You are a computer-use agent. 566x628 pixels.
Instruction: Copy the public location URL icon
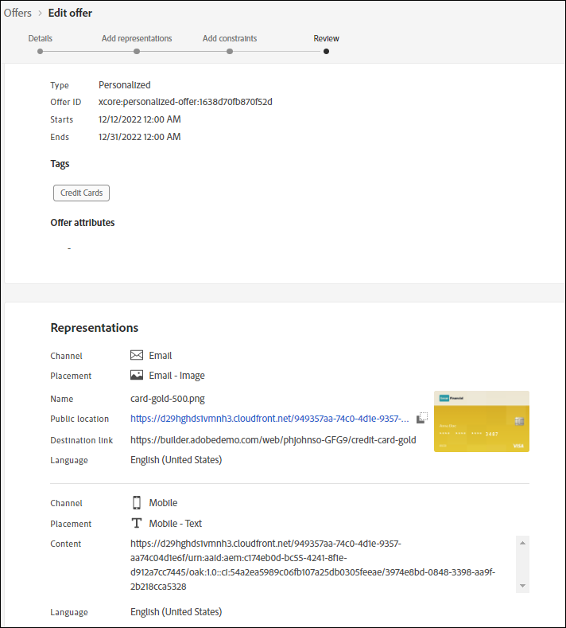point(422,418)
